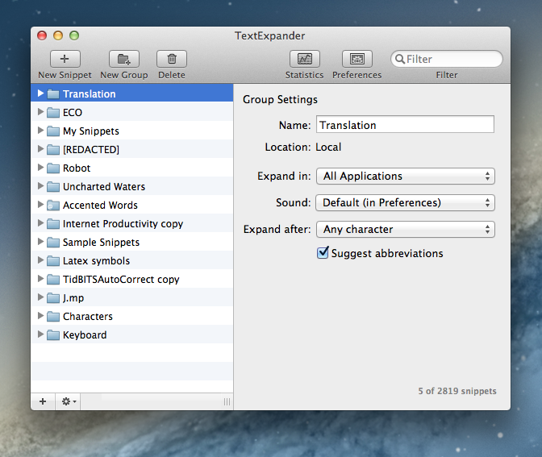
Task: Select the Accented Words group name
Action: point(100,206)
